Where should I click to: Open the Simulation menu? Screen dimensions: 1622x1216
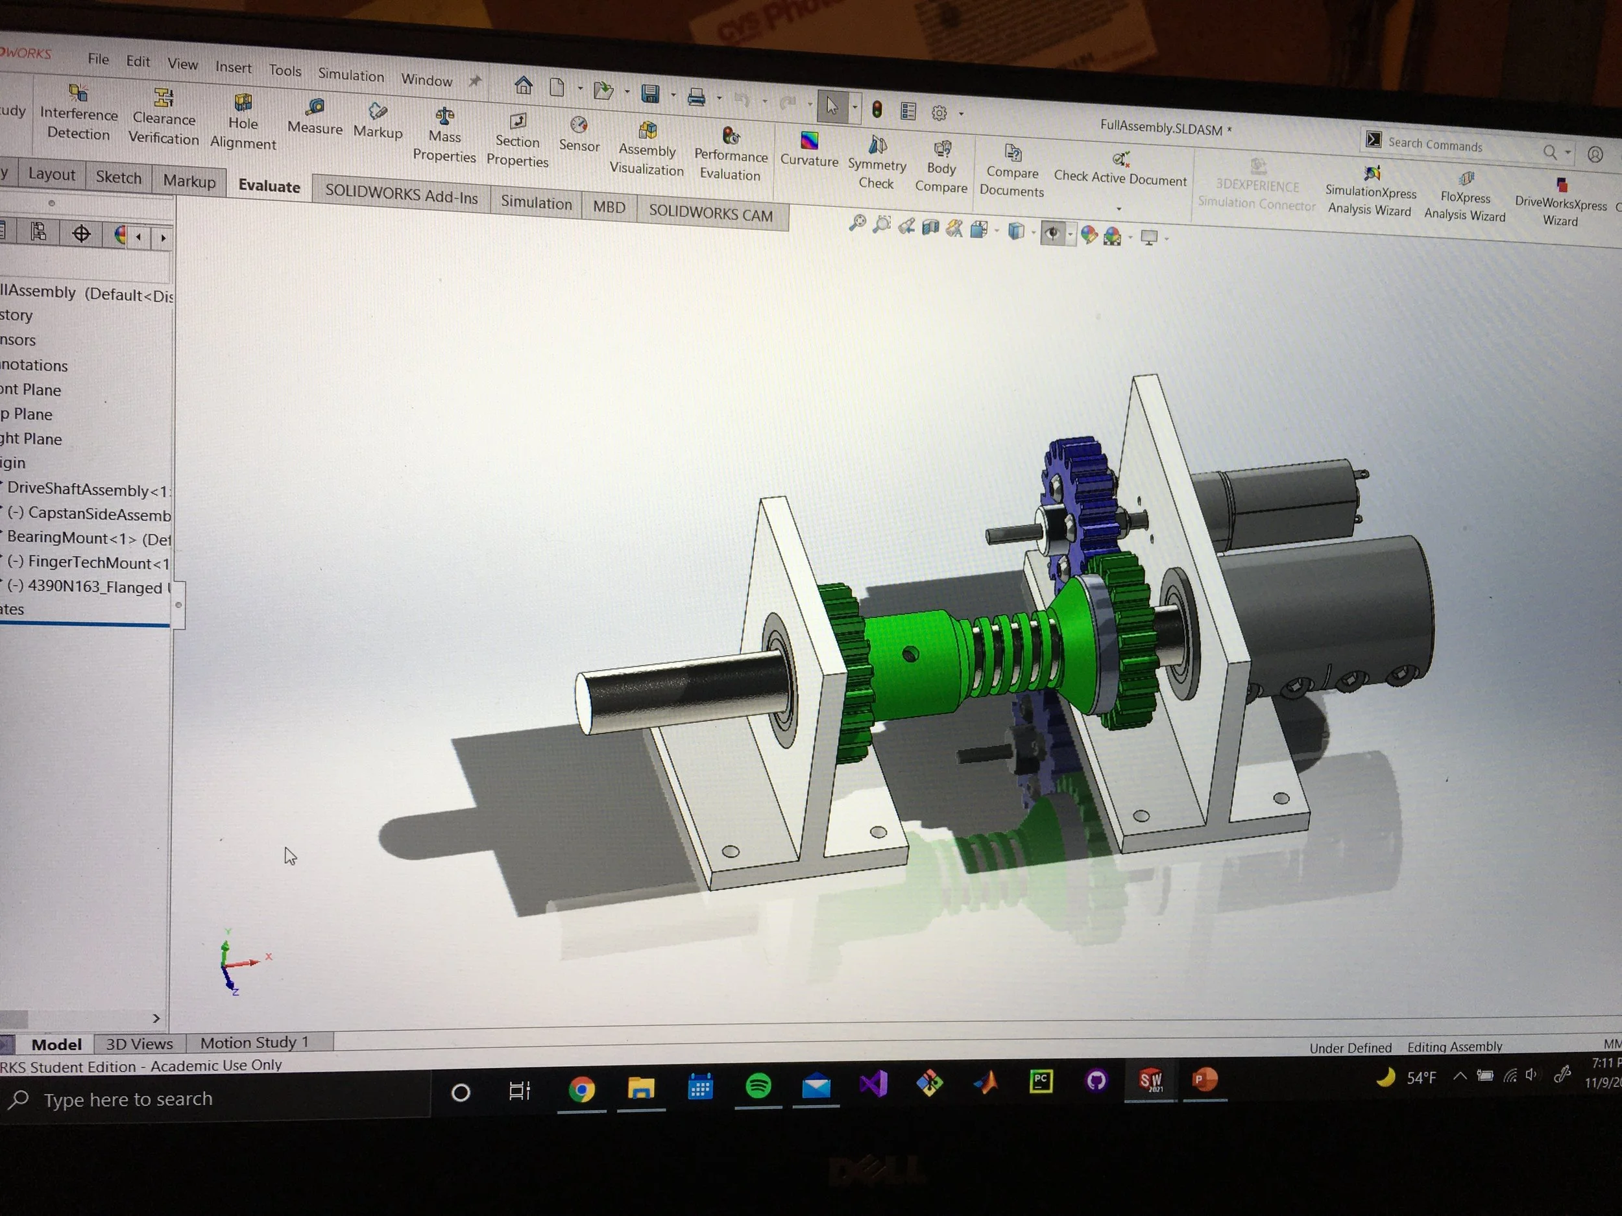pos(350,75)
